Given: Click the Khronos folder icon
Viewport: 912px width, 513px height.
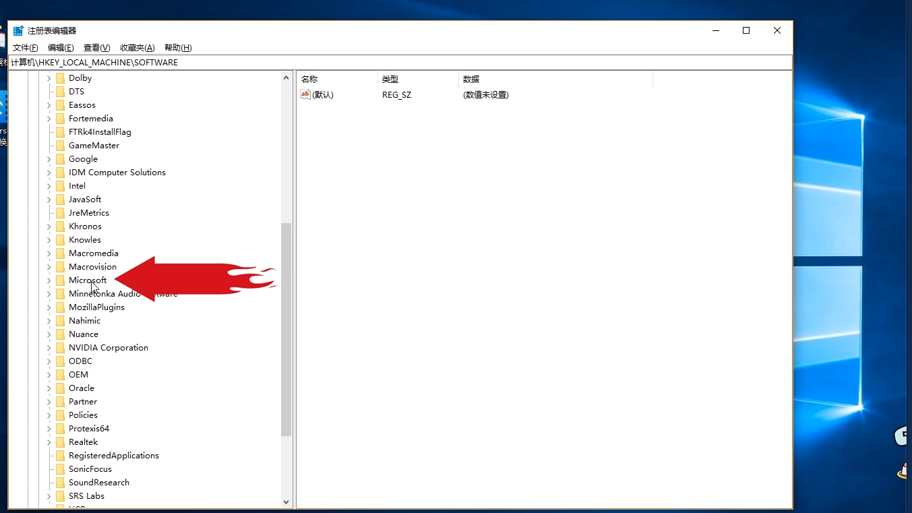Looking at the screenshot, I should point(60,227).
